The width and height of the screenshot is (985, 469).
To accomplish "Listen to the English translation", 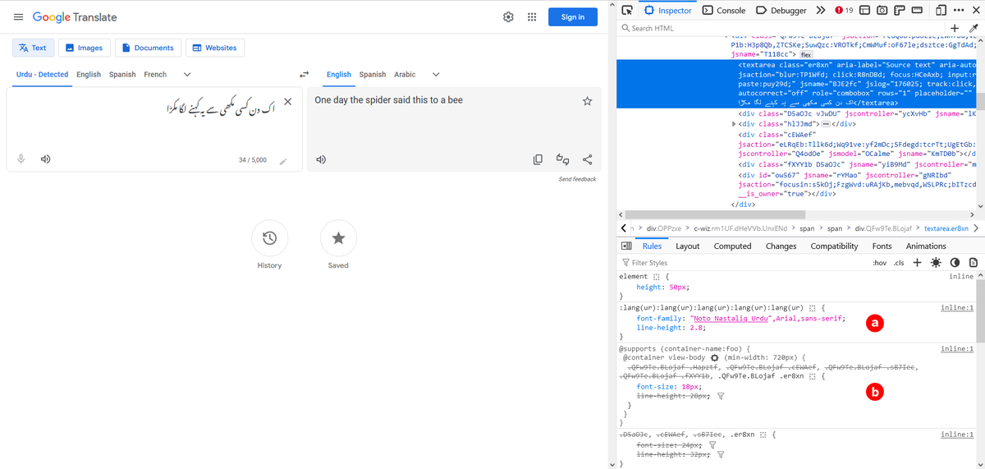I will coord(321,159).
